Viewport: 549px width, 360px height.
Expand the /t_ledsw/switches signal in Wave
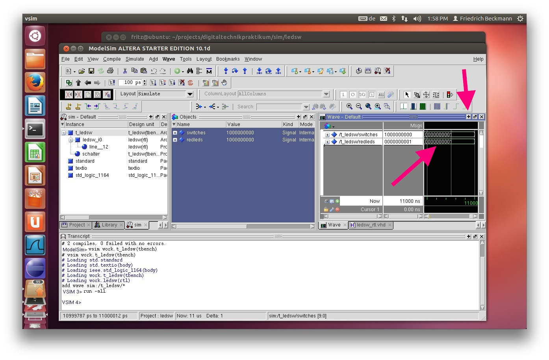327,135
